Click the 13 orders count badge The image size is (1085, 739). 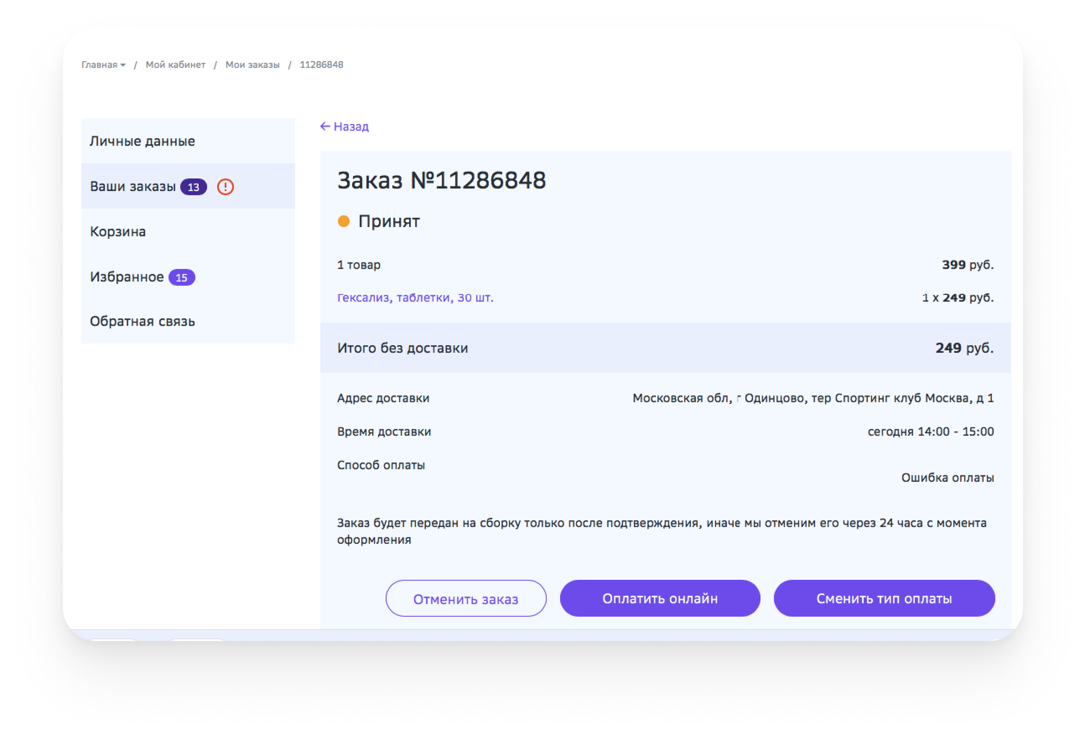(x=193, y=187)
